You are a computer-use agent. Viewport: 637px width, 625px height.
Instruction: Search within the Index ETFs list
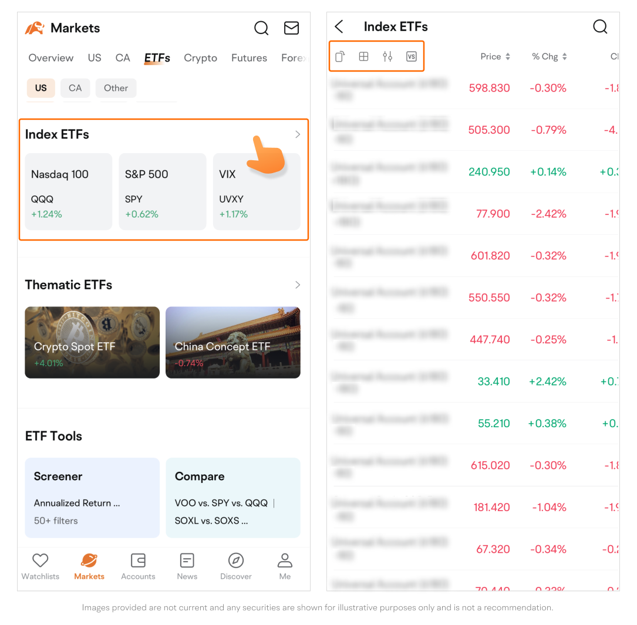click(600, 27)
